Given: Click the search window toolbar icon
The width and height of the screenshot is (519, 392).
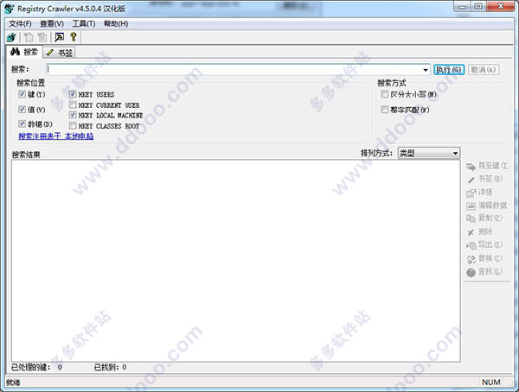Looking at the screenshot, I should [x=59, y=37].
